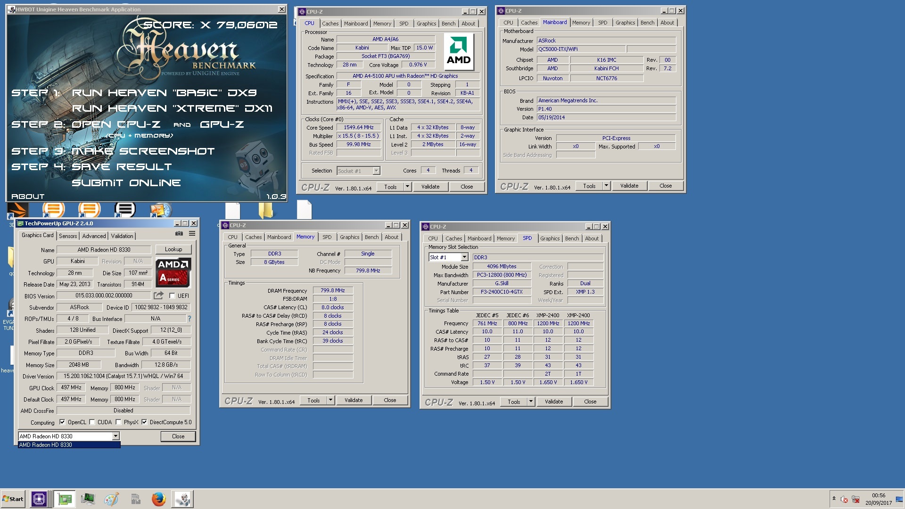Open PNG file taskbar icon
905x509 pixels.
click(135, 499)
